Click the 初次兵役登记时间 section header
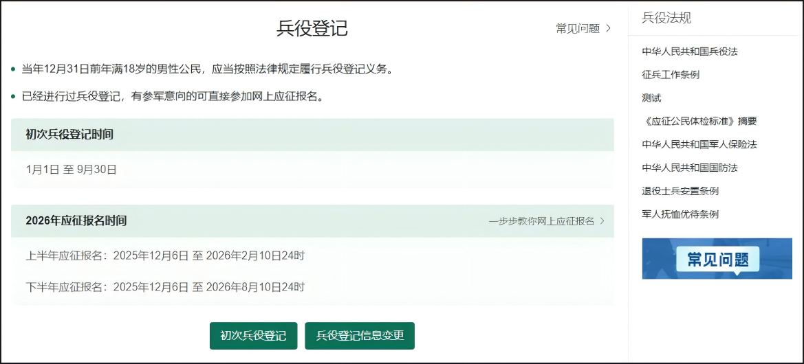 pyautogui.click(x=69, y=135)
